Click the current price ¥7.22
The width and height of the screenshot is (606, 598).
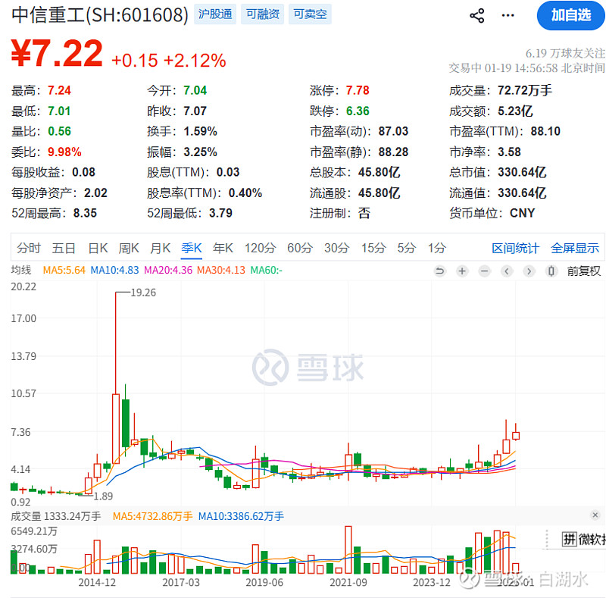(x=57, y=53)
